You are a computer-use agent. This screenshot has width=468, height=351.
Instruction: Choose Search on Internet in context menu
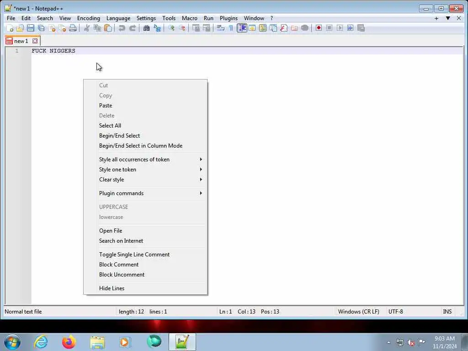[x=145, y=241]
